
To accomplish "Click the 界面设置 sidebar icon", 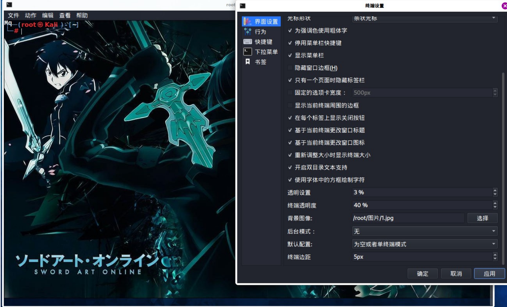I will coord(248,22).
